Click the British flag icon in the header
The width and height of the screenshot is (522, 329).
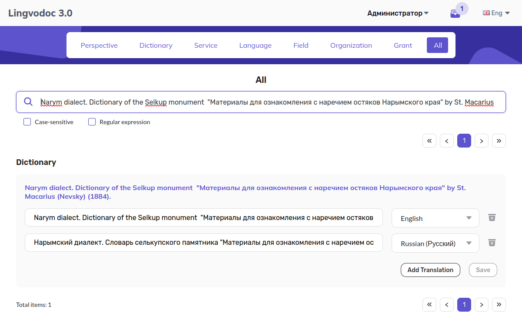487,13
